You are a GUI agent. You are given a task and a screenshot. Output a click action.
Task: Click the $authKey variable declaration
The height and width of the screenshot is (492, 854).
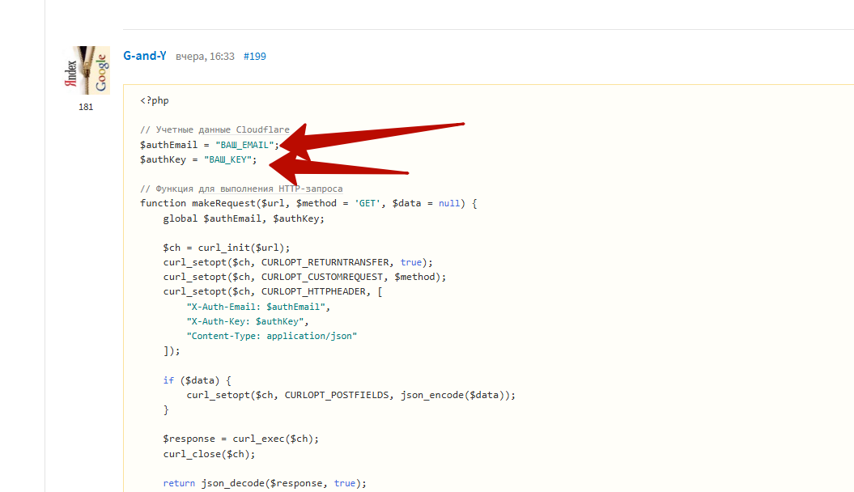163,159
